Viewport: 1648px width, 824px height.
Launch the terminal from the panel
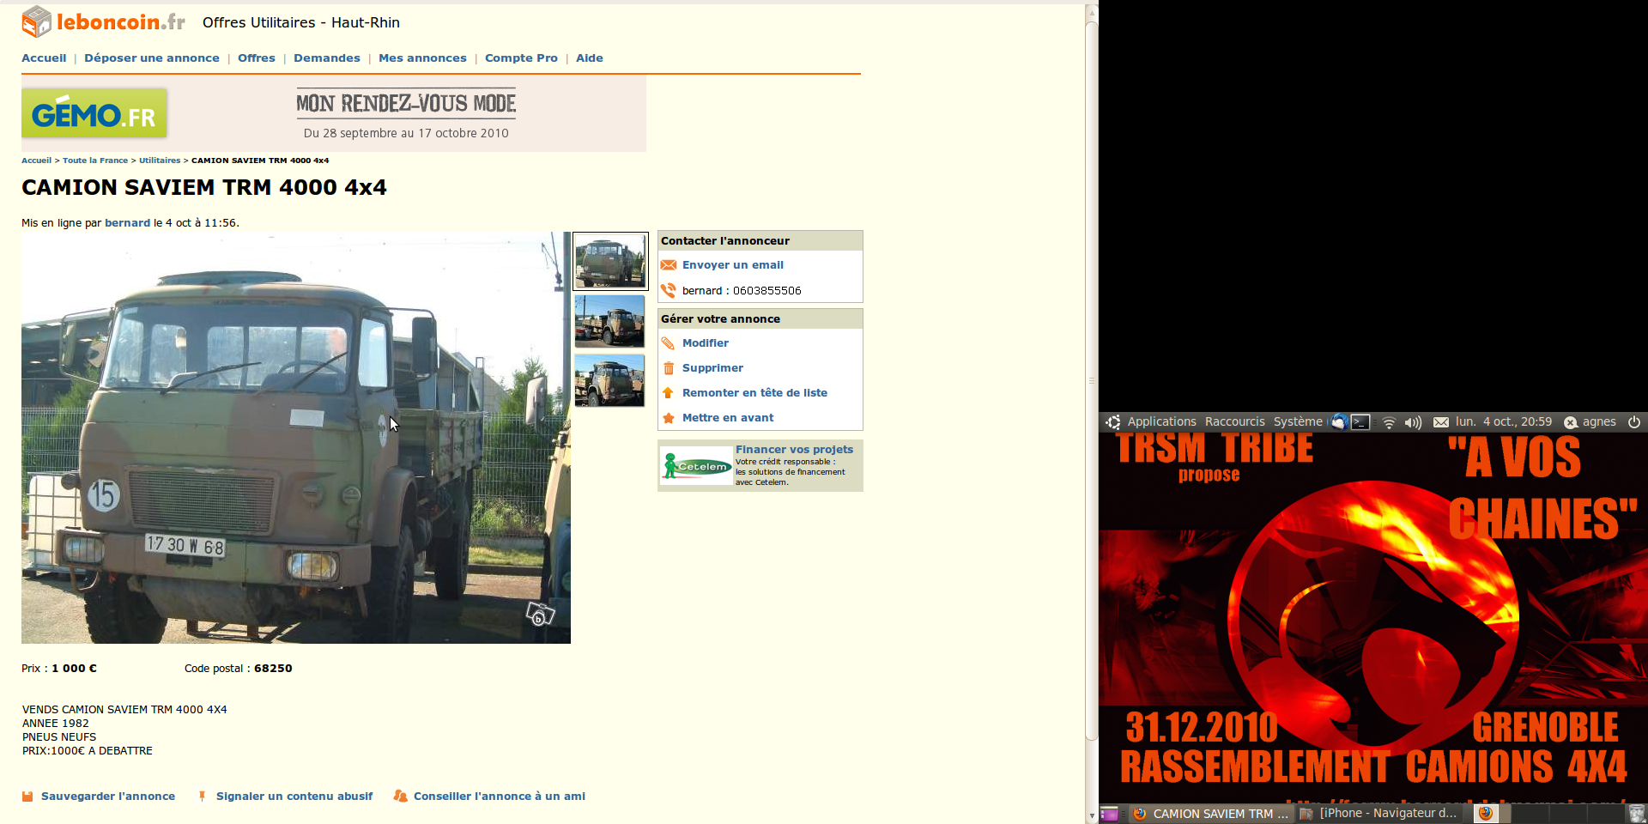coord(1360,421)
